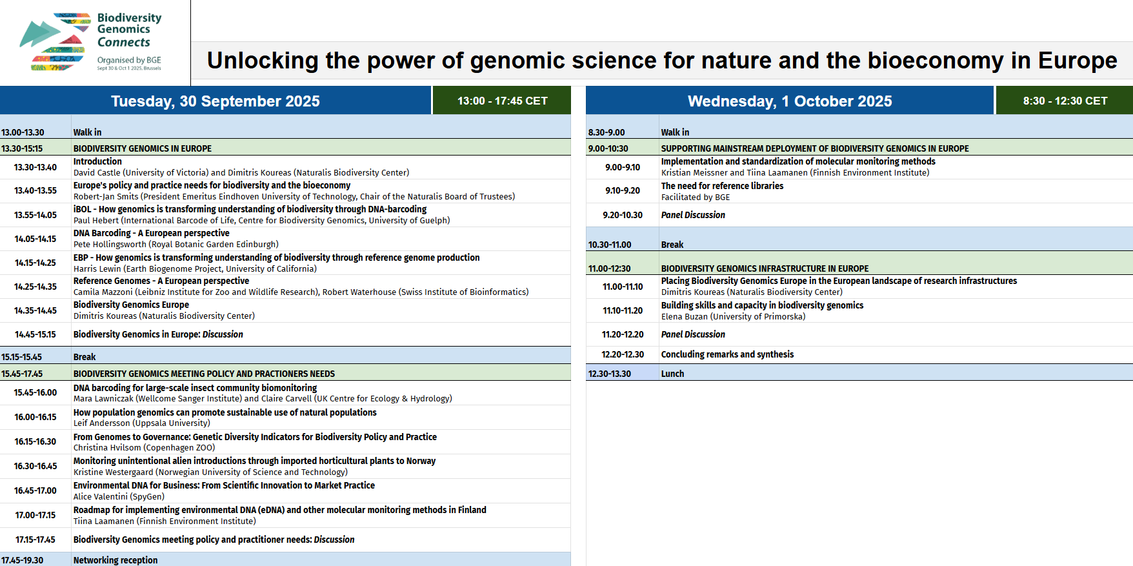Click the 9.20-10.30 Panel Discussion entry

pos(859,215)
